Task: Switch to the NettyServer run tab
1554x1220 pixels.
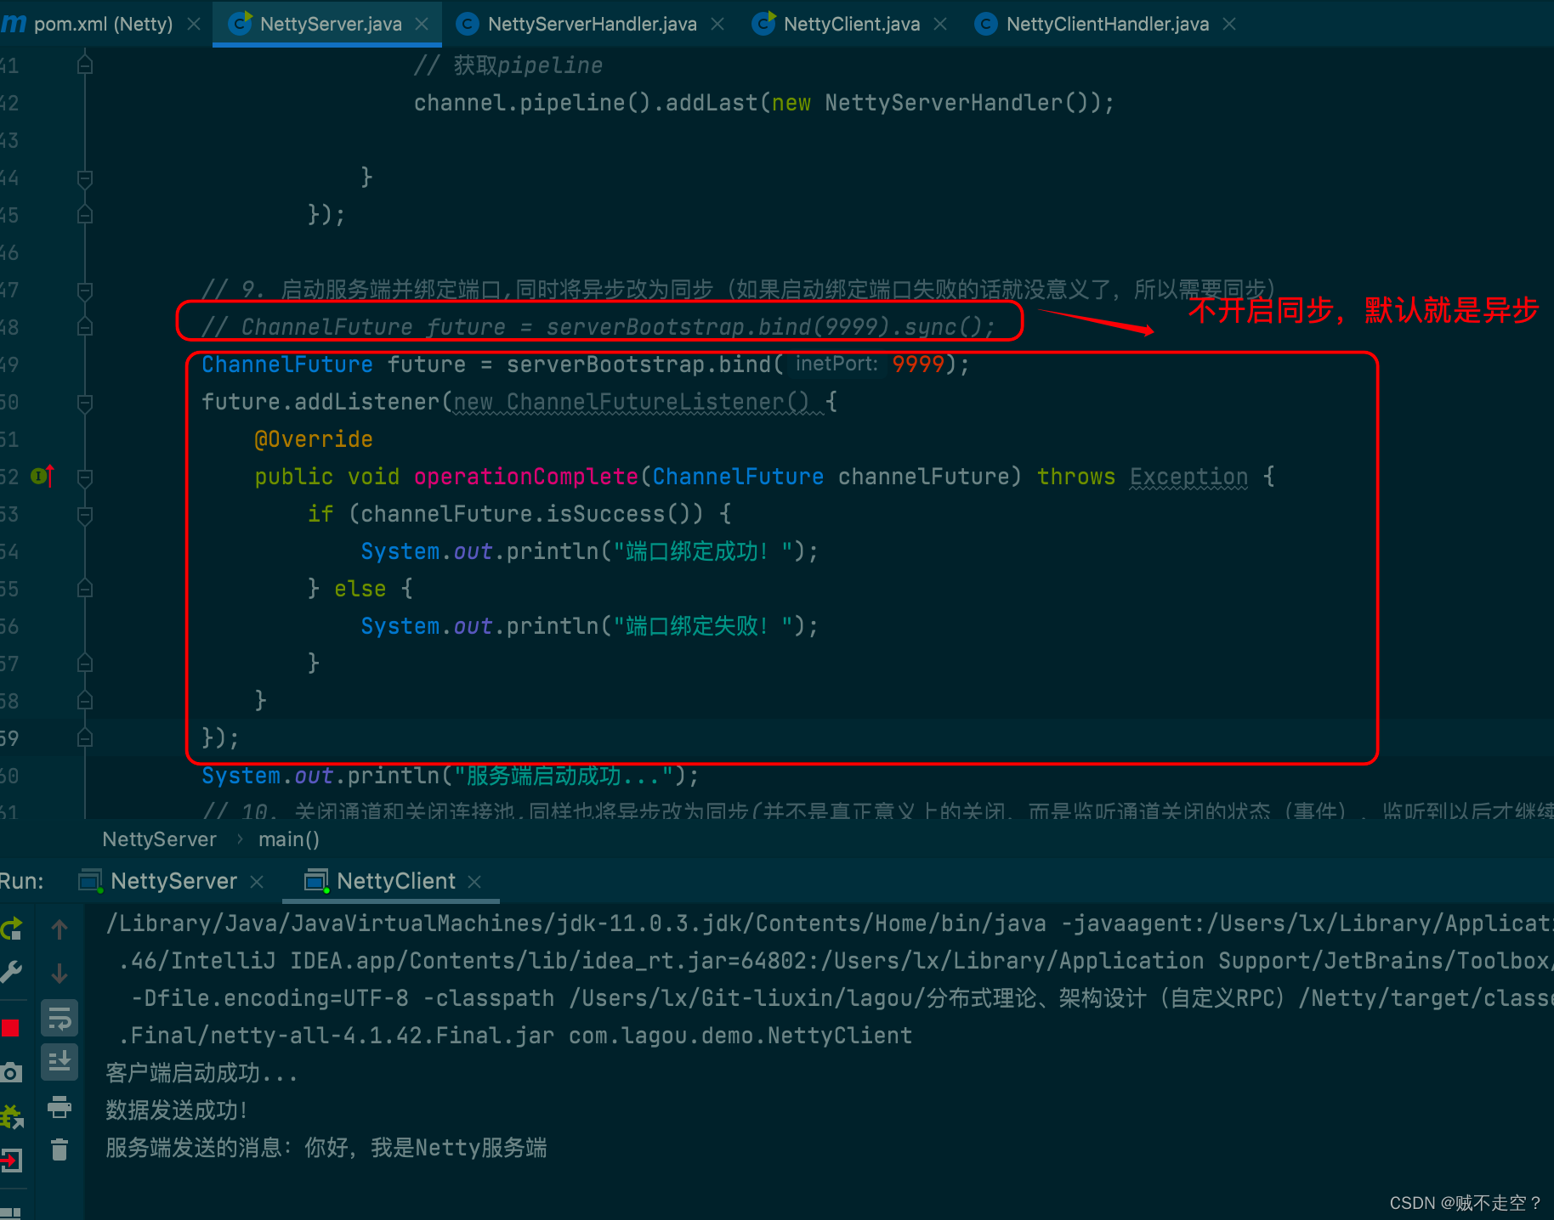Action: coord(173,881)
